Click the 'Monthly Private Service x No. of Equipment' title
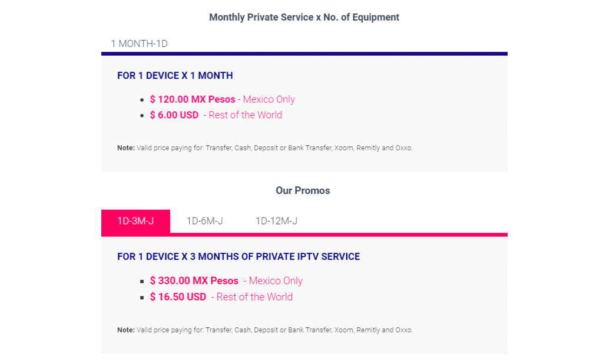Screen dimensions: 603x362 tap(304, 17)
